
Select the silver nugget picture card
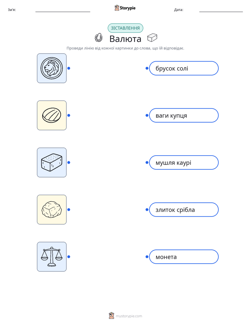click(52, 210)
